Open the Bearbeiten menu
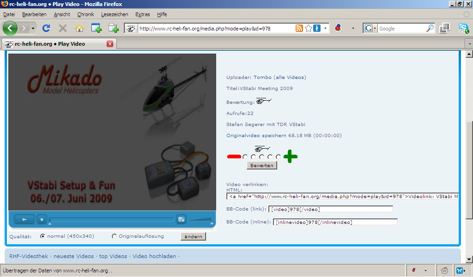Viewport: 473px width, 277px height. tap(34, 14)
